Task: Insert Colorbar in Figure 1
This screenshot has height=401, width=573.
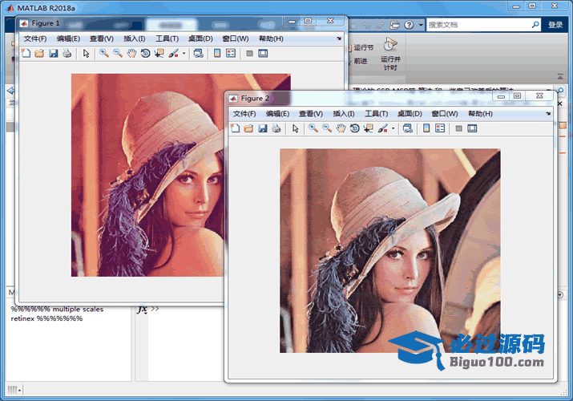Action: point(217,54)
